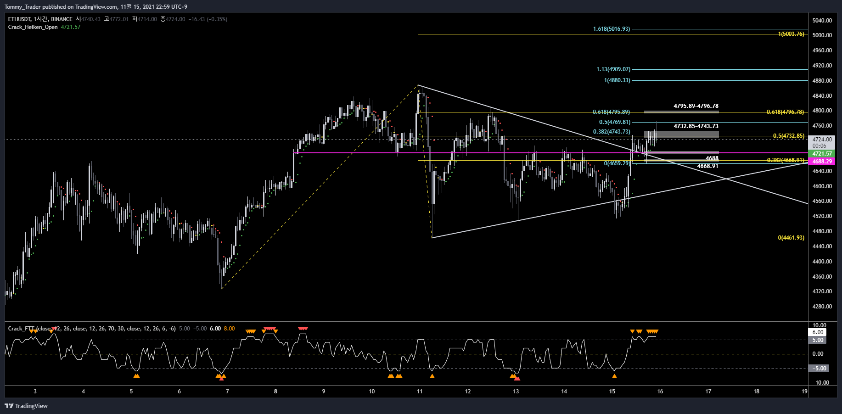The image size is (842, 414).
Task: Select the 0.5(4769.81) Fibonacci label
Action: [615, 122]
